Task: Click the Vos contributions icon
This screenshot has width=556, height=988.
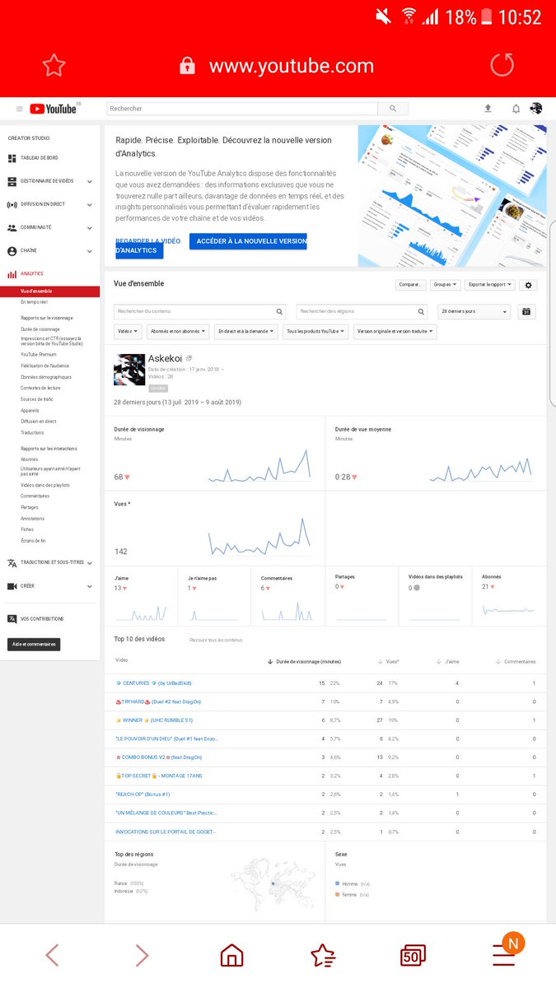Action: coord(12,619)
